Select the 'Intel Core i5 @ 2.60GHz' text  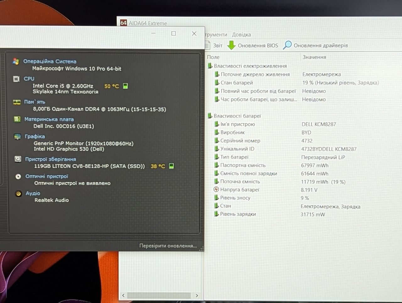(63, 86)
